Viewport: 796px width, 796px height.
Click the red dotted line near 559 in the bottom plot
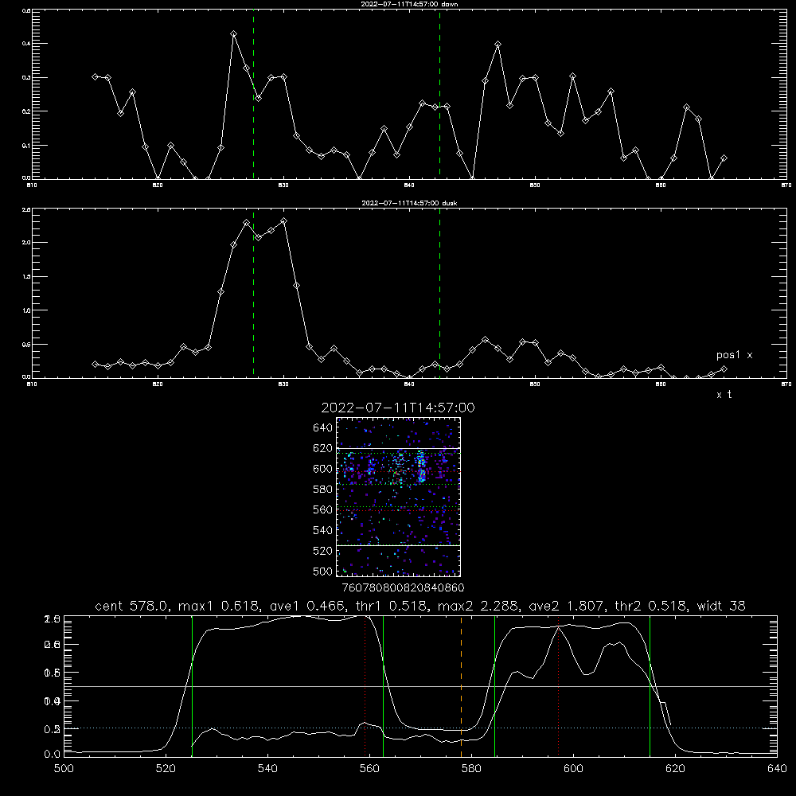tap(365, 686)
